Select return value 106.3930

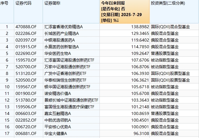140,73
